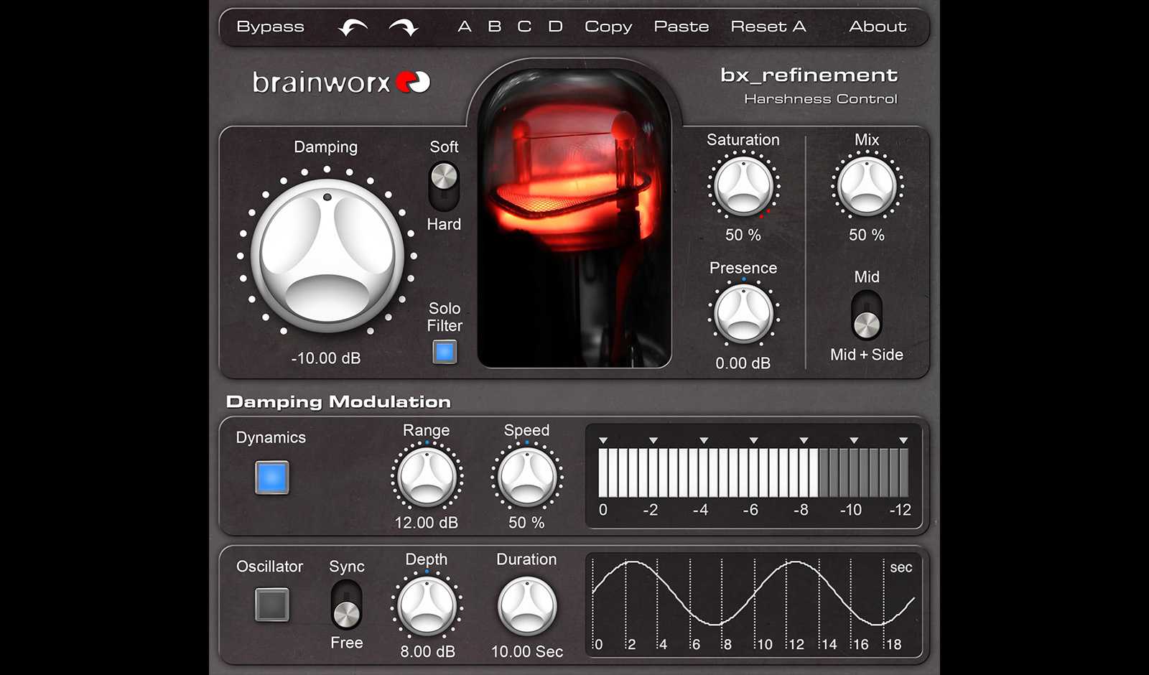The width and height of the screenshot is (1149, 675).
Task: Select preset slot B
Action: point(493,26)
